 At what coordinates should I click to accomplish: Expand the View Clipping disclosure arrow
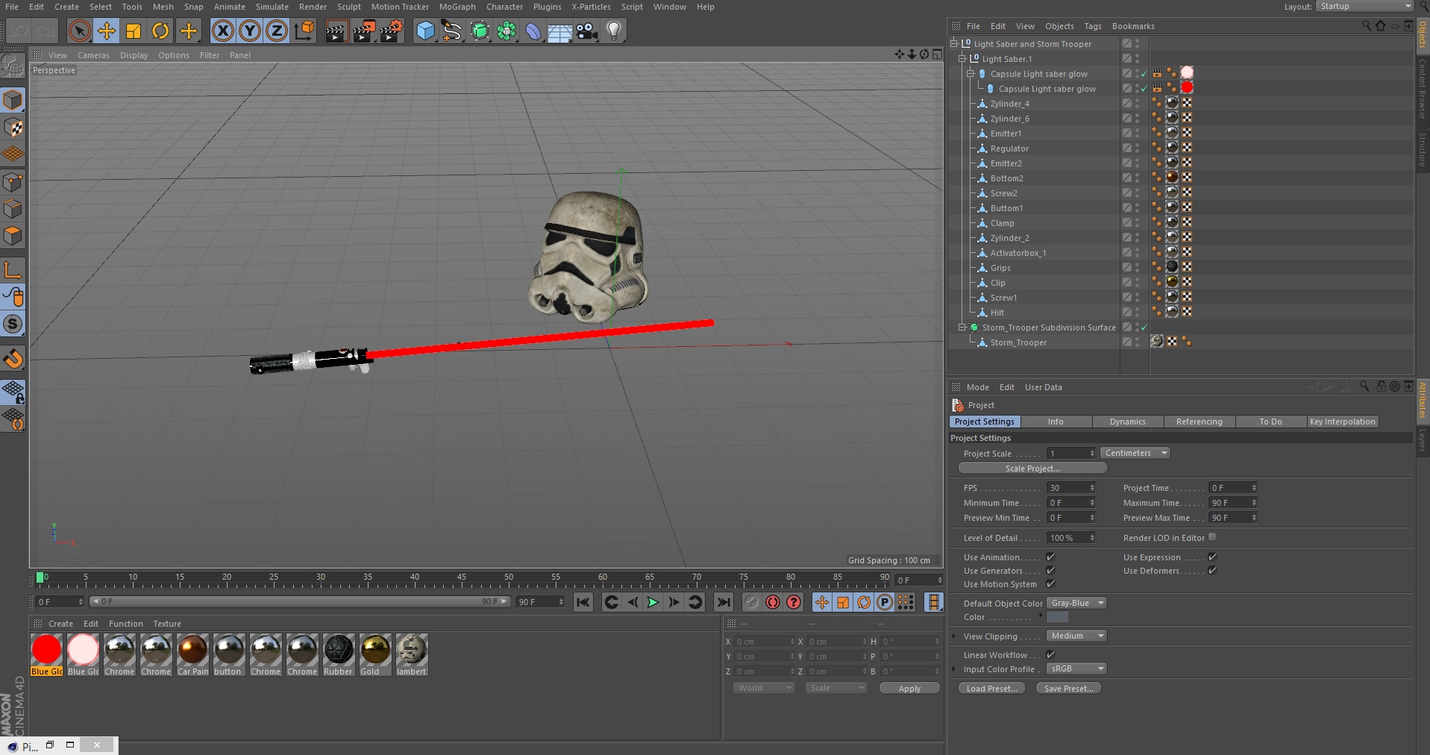[x=954, y=636]
